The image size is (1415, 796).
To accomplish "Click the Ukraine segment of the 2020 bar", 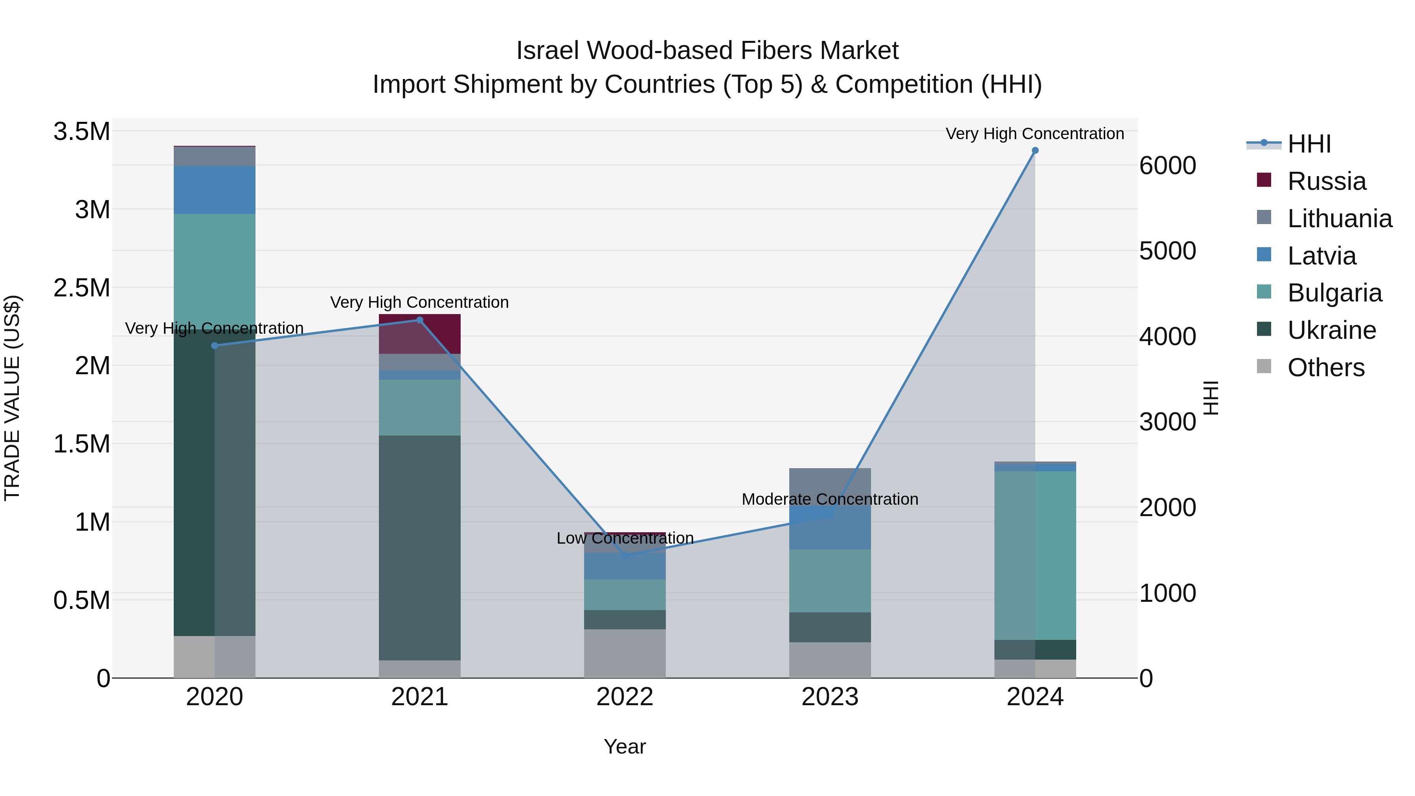I will [x=215, y=483].
